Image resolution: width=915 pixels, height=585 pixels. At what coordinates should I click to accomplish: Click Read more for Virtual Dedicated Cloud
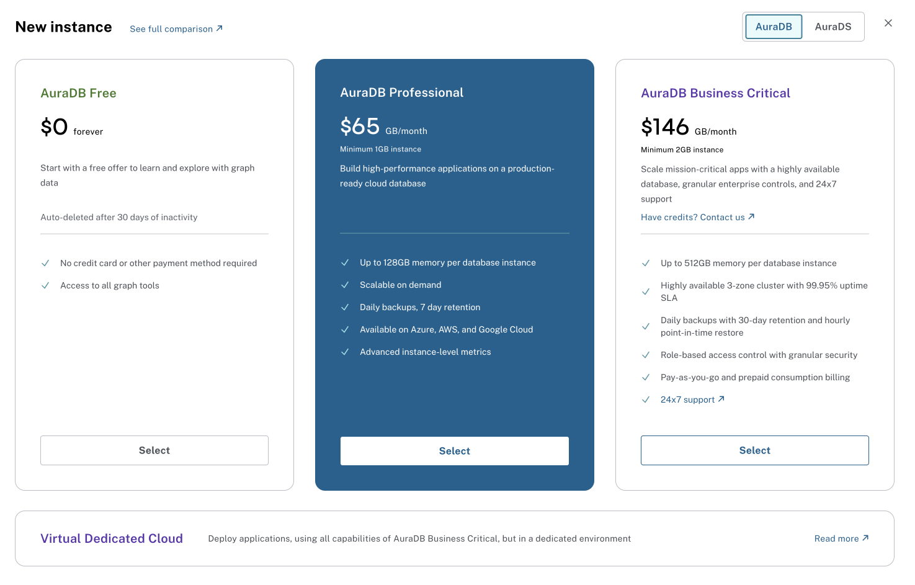click(836, 538)
